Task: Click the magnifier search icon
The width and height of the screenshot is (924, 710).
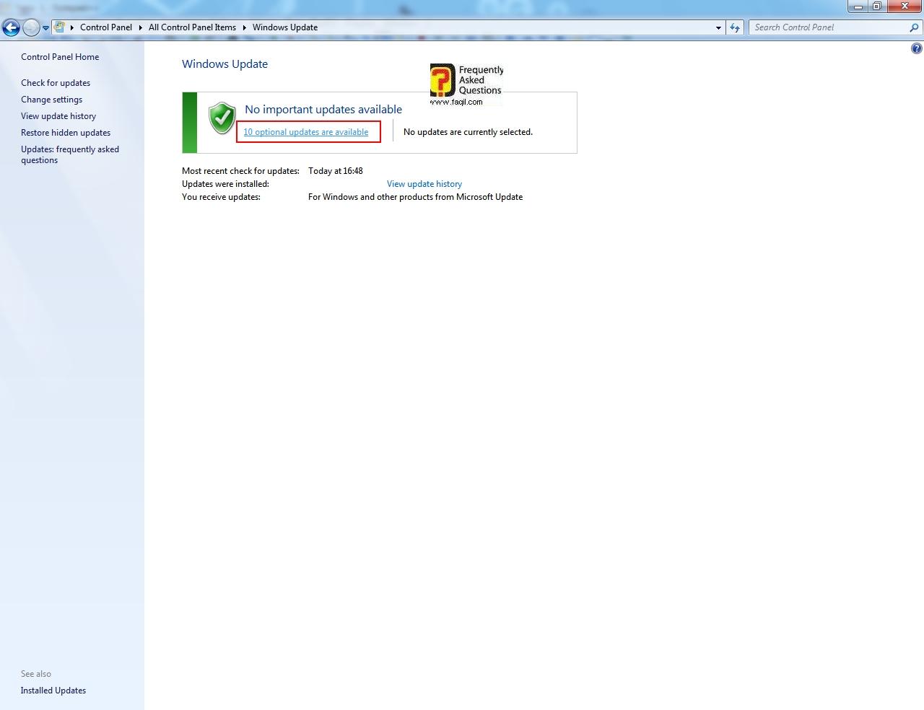Action: (915, 27)
